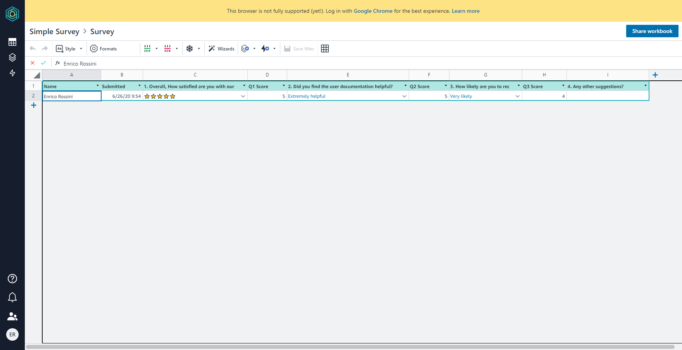Click the snowflake freeze icon
This screenshot has width=682, height=350.
coord(190,49)
